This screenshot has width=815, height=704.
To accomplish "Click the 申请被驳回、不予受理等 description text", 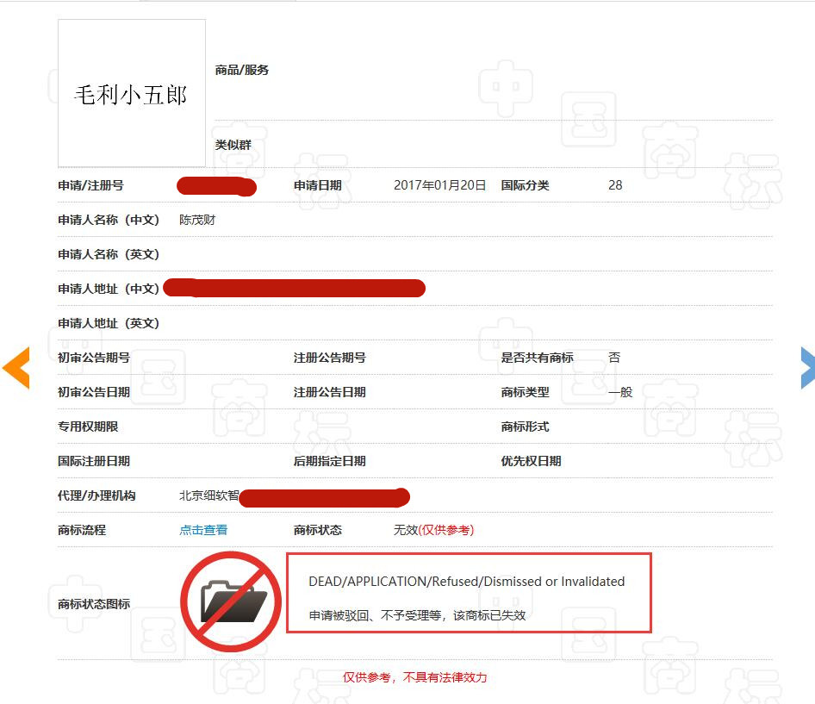I will coord(417,615).
